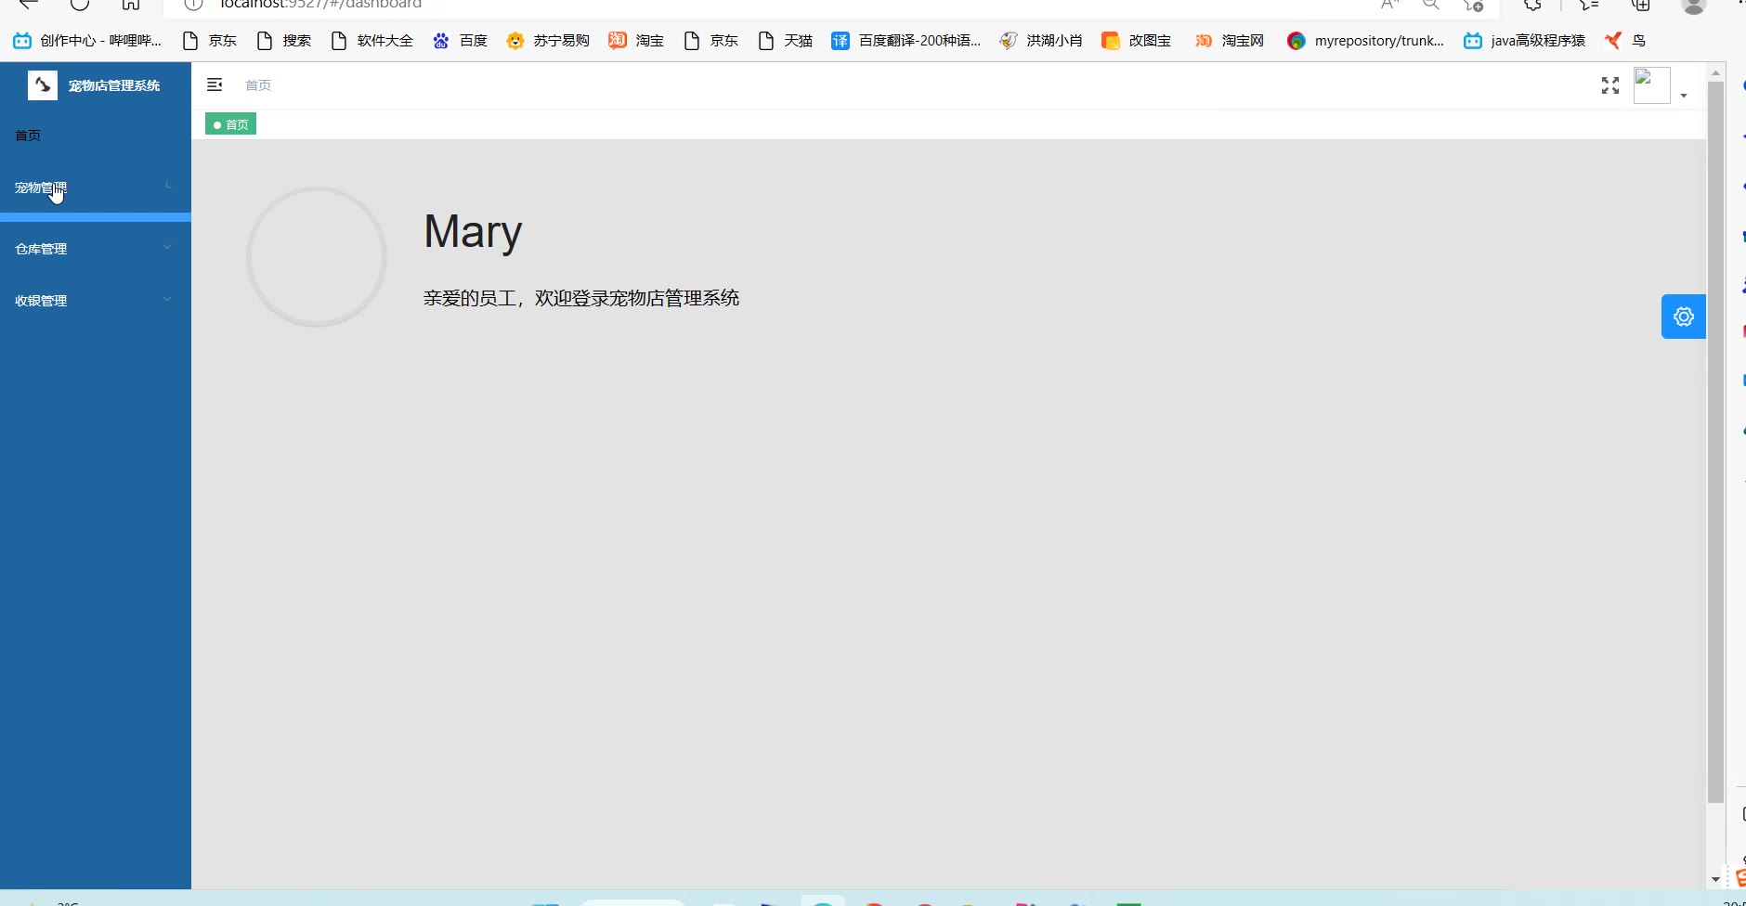Open the browser collections icon
The width and height of the screenshot is (1746, 906).
[1641, 5]
